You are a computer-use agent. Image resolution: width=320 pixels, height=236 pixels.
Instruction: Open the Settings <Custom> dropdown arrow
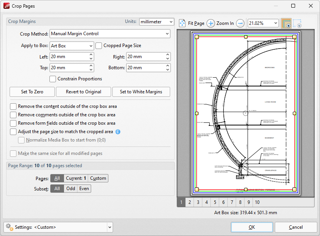pyautogui.click(x=110, y=227)
